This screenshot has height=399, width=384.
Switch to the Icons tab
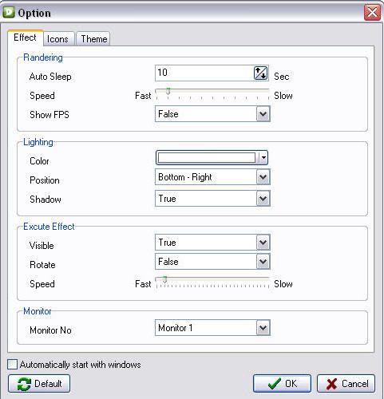58,39
